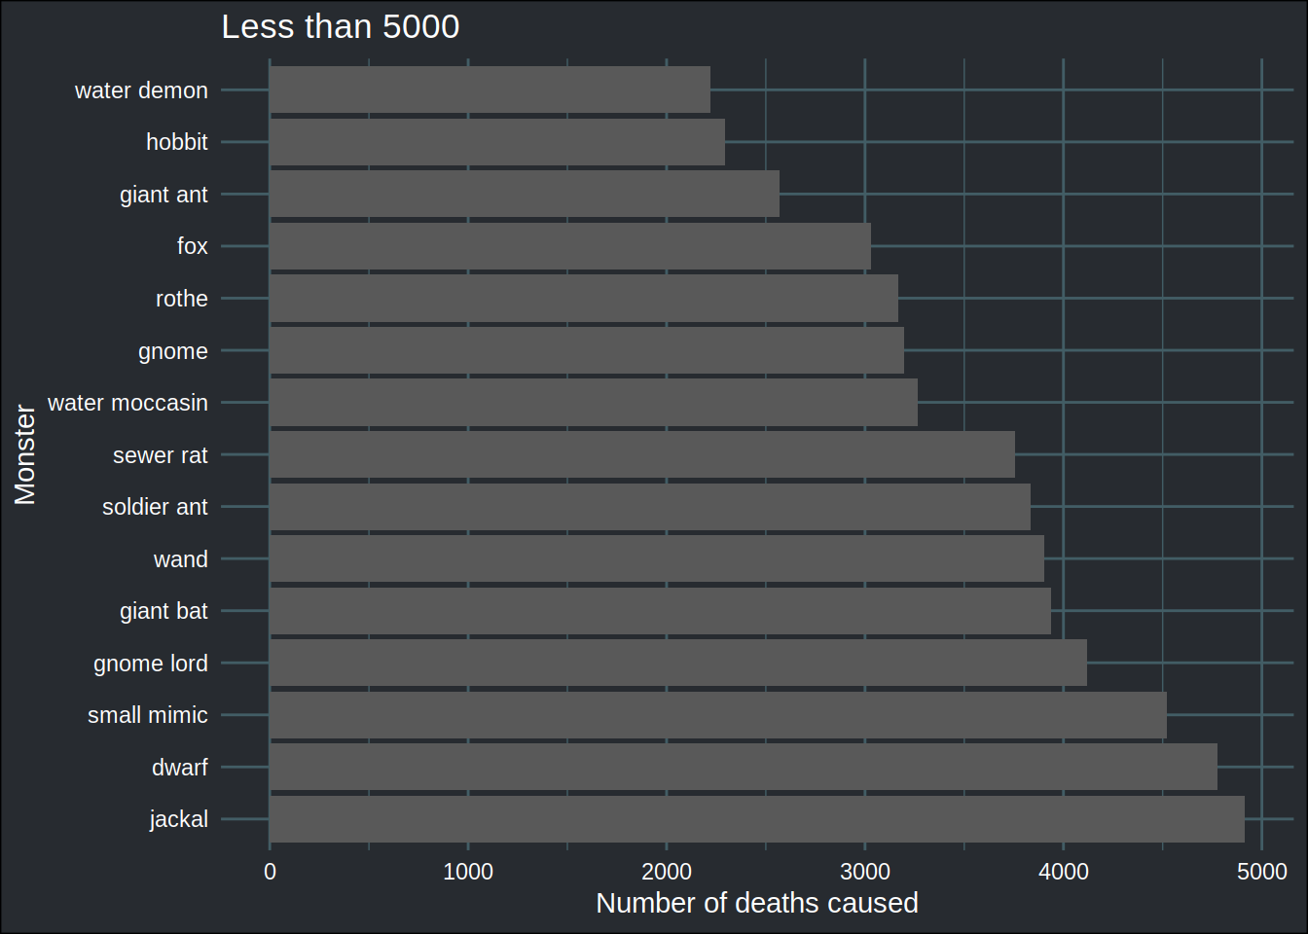Select the wand bar in the chart

tap(657, 558)
